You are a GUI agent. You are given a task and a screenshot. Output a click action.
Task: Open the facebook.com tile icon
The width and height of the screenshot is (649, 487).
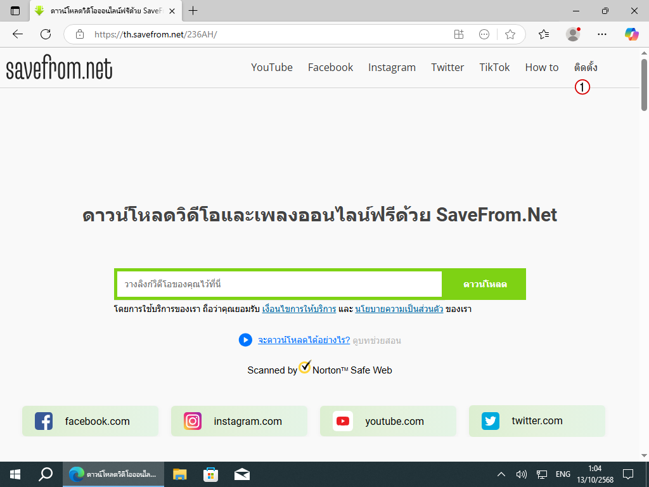point(44,421)
